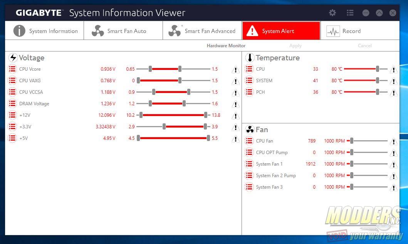Image resolution: width=408 pixels, height=244 pixels.
Task: Click the fan icon of the Fan section
Action: click(250, 129)
